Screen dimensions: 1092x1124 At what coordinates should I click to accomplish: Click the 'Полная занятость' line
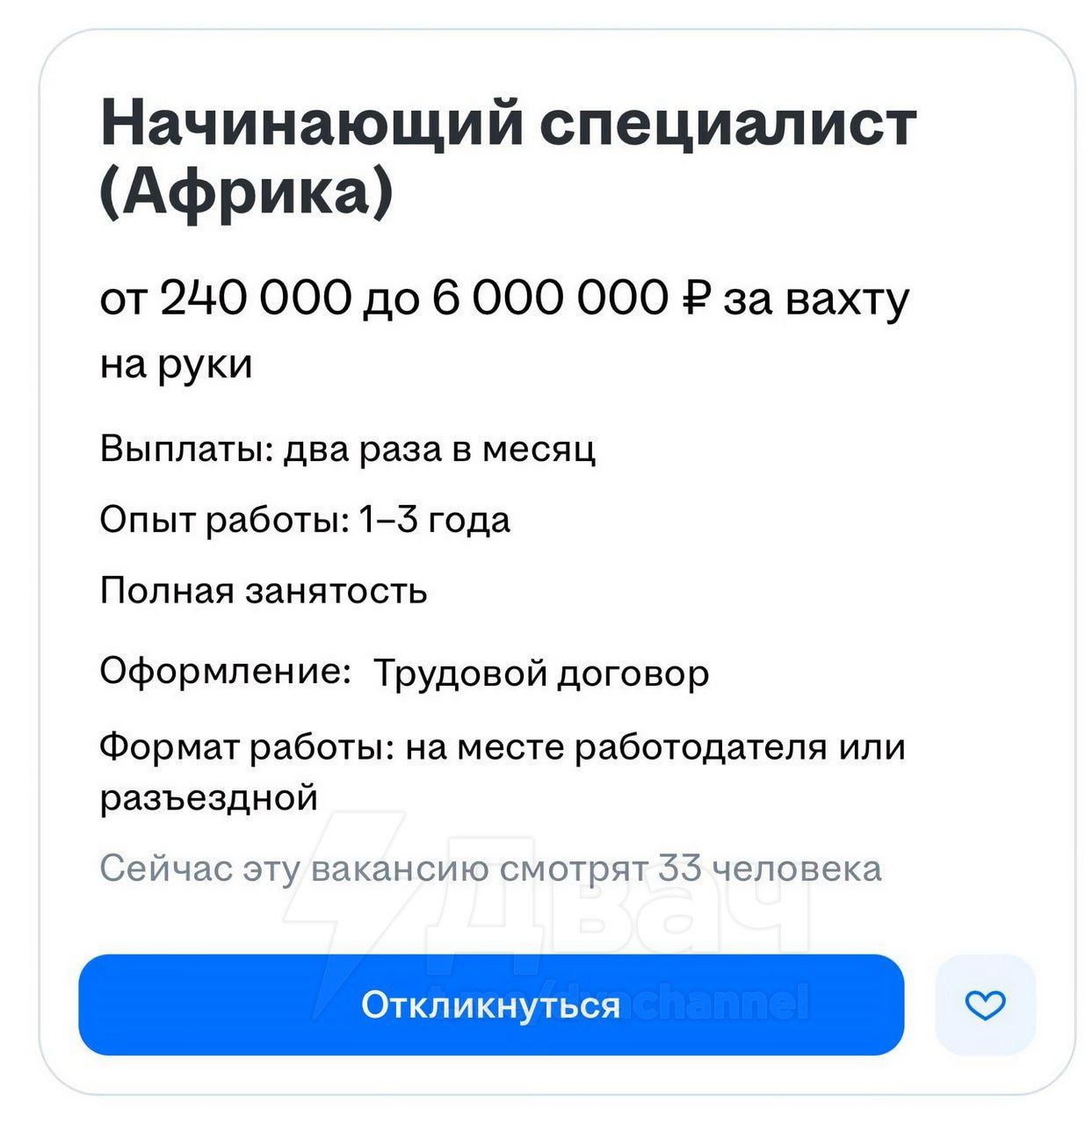pyautogui.click(x=264, y=590)
